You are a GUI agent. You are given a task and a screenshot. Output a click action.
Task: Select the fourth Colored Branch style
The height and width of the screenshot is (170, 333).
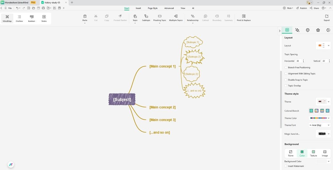(x=327, y=111)
